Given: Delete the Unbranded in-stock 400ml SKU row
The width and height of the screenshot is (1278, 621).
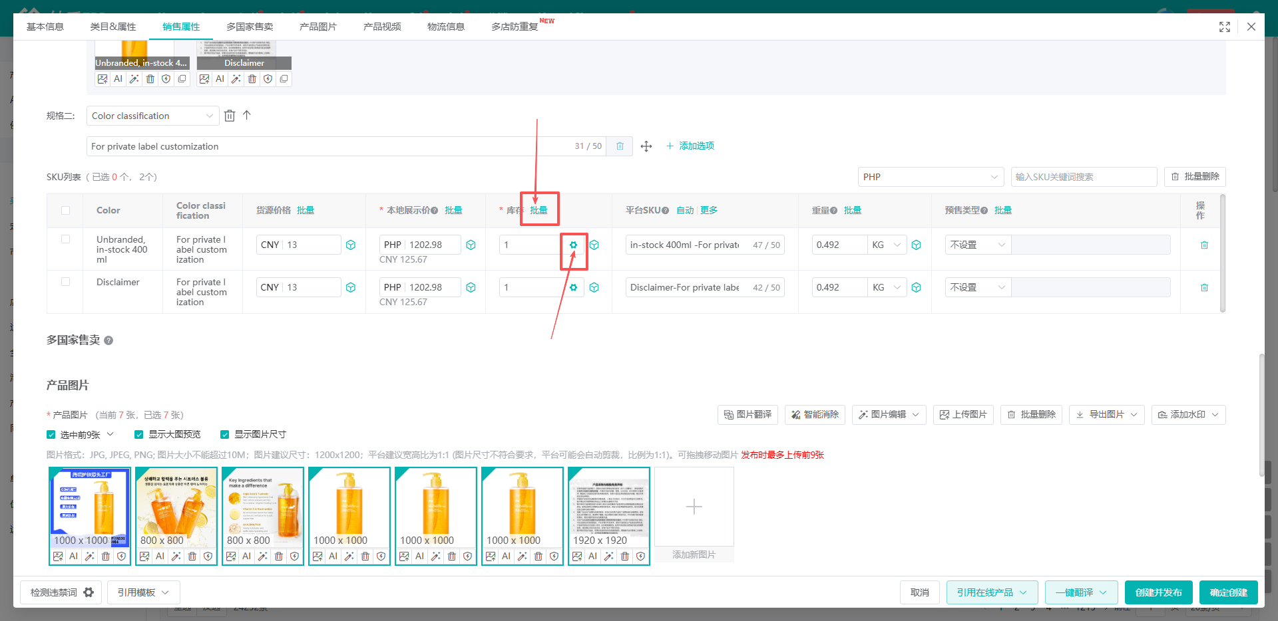Looking at the screenshot, I should (x=1204, y=245).
